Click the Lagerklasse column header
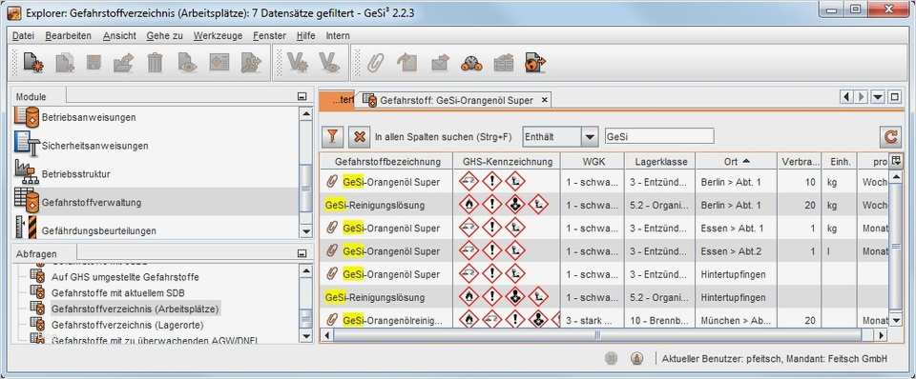 660,162
